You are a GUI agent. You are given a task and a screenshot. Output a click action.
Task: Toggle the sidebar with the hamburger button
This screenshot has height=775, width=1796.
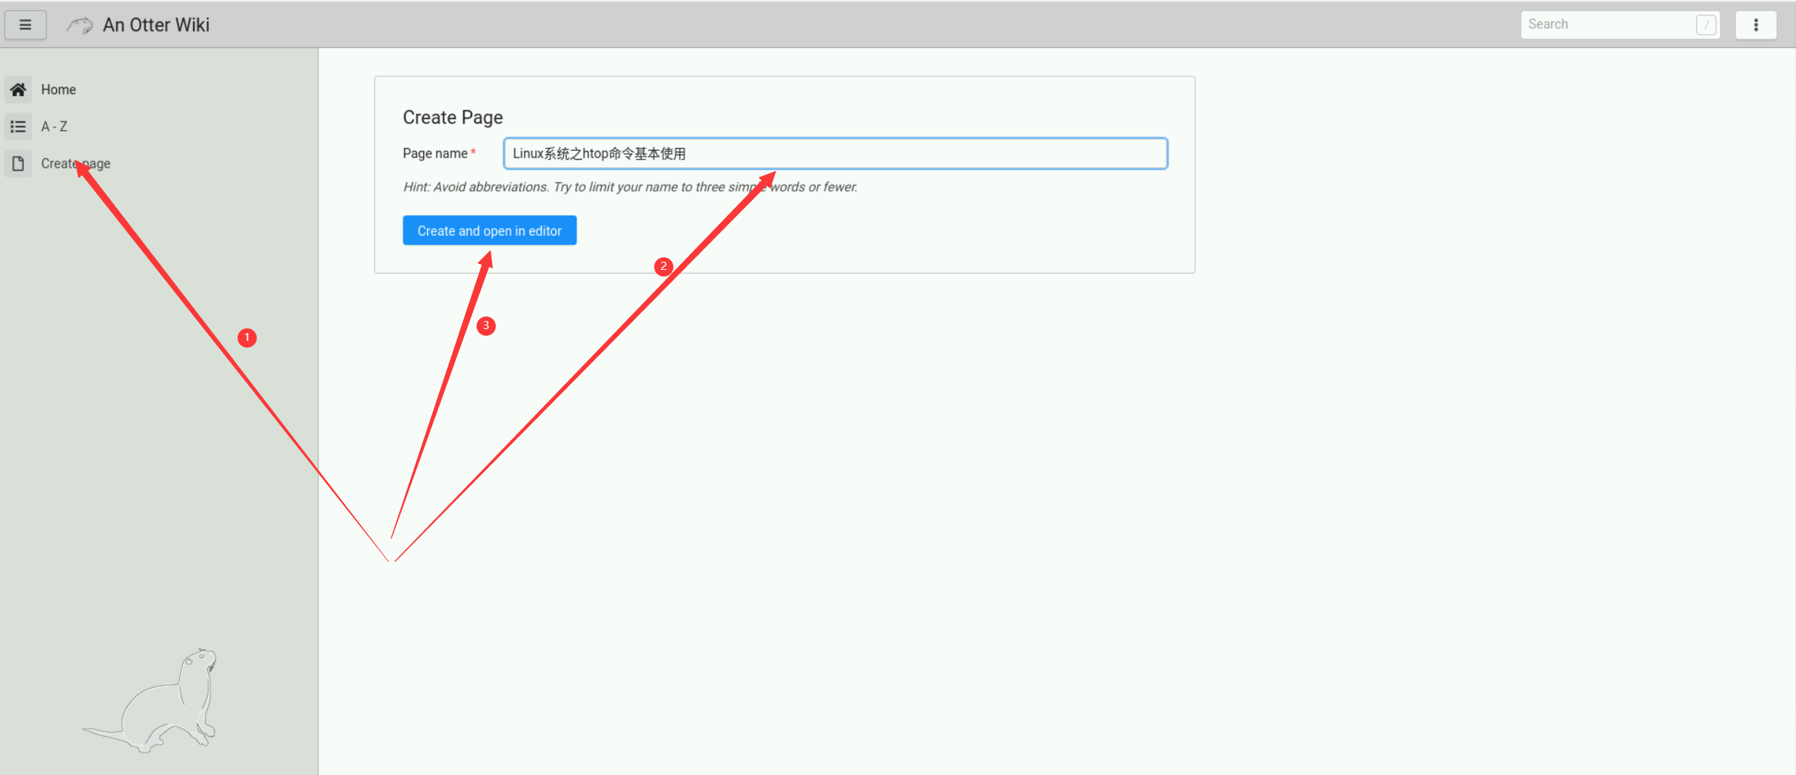(x=25, y=25)
